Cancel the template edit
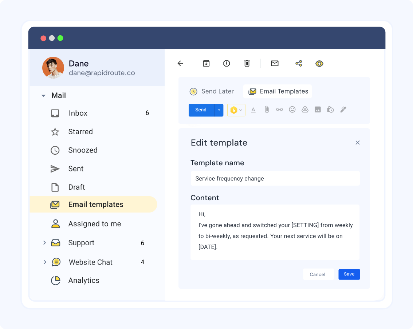 point(318,274)
